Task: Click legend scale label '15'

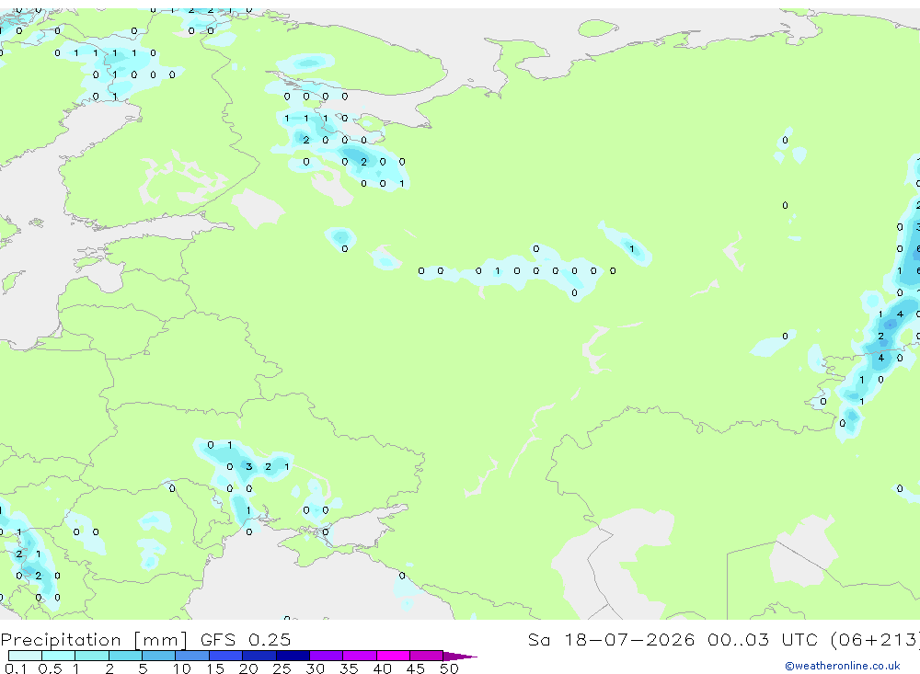Action: (x=215, y=668)
